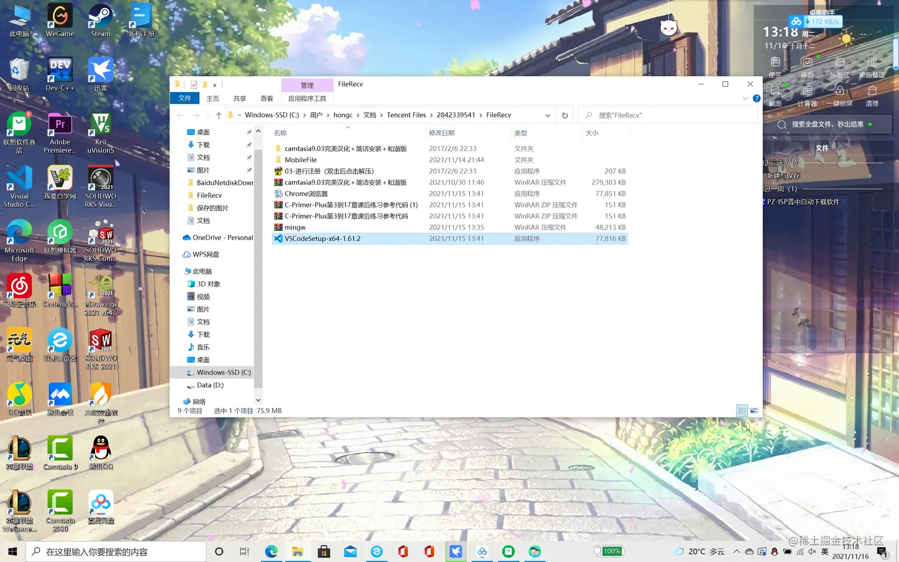
Task: Toggle properties checkmark in quick access toolbar
Action: [194, 84]
